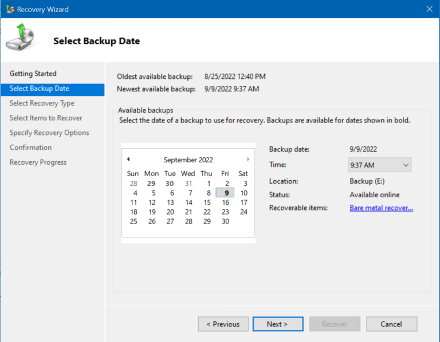Screen dimensions: 440x342
Task: Select September 8 in calendar
Action: [209, 193]
